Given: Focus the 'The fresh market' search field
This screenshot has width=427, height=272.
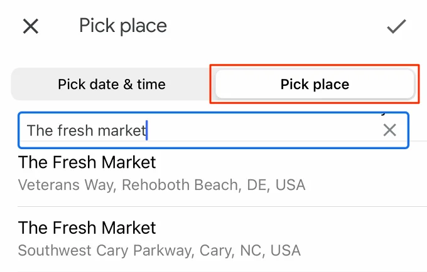Looking at the screenshot, I should [x=213, y=130].
